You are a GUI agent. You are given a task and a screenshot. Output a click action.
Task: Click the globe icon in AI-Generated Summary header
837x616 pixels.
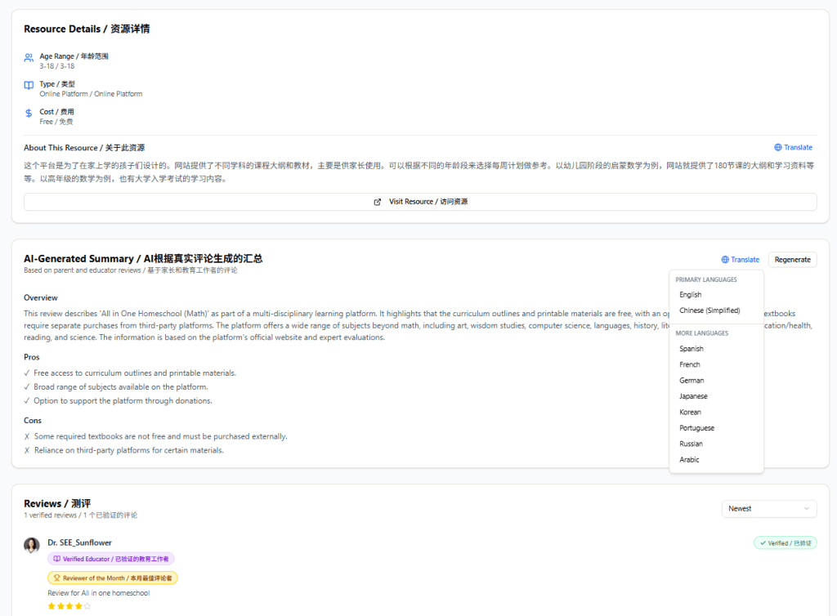click(725, 260)
